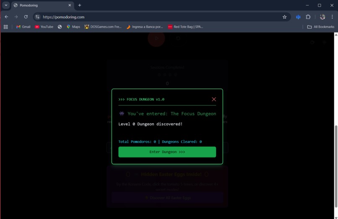Click the scrollbar's top arrow

point(336,35)
